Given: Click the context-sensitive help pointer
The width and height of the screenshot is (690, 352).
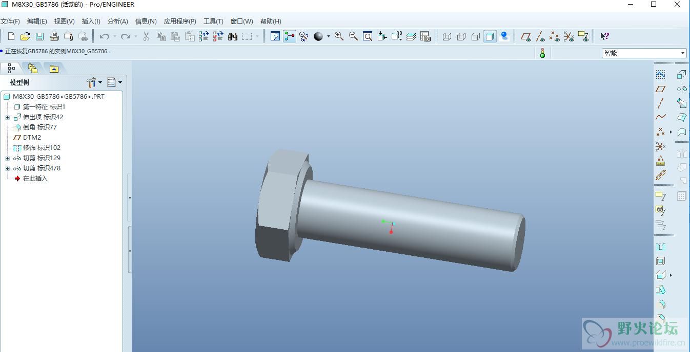Looking at the screenshot, I should pyautogui.click(x=605, y=36).
